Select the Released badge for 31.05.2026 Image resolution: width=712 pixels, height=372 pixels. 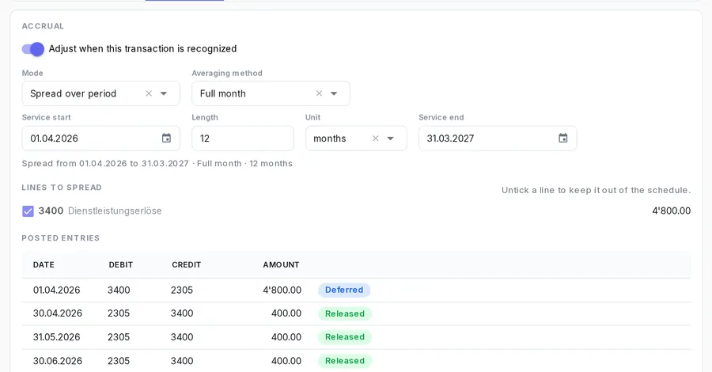click(345, 337)
